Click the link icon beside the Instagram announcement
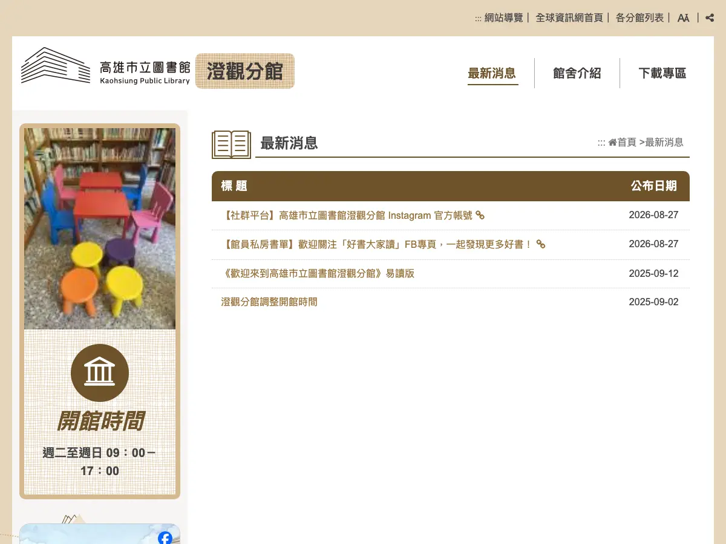726x544 pixels. click(480, 215)
